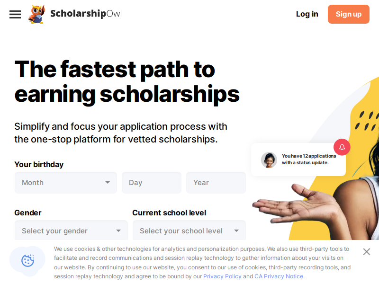Expand the Select your gender dropdown
The image size is (379, 284).
tap(71, 231)
